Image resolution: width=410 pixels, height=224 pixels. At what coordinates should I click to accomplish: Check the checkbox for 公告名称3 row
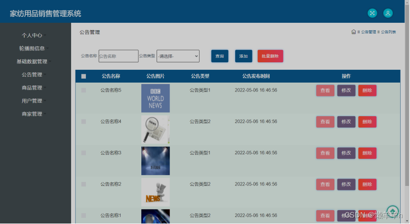pos(83,153)
